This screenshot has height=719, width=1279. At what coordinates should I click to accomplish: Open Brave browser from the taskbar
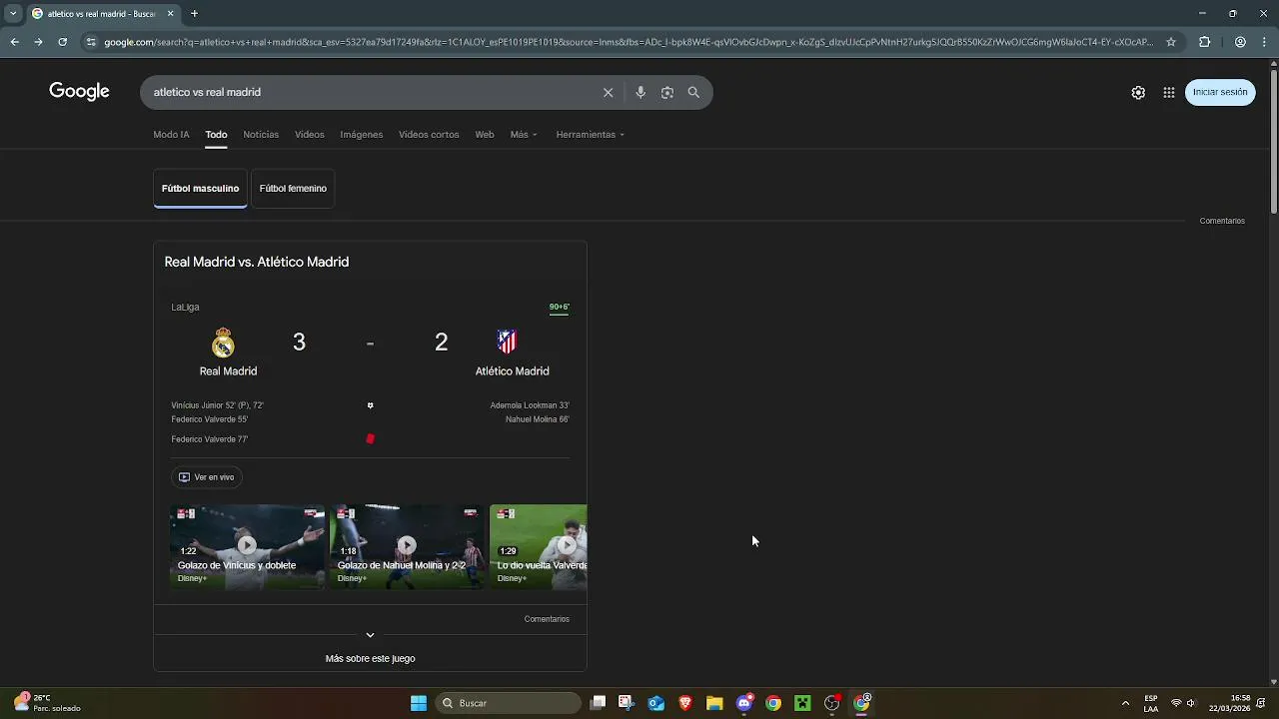[685, 703]
